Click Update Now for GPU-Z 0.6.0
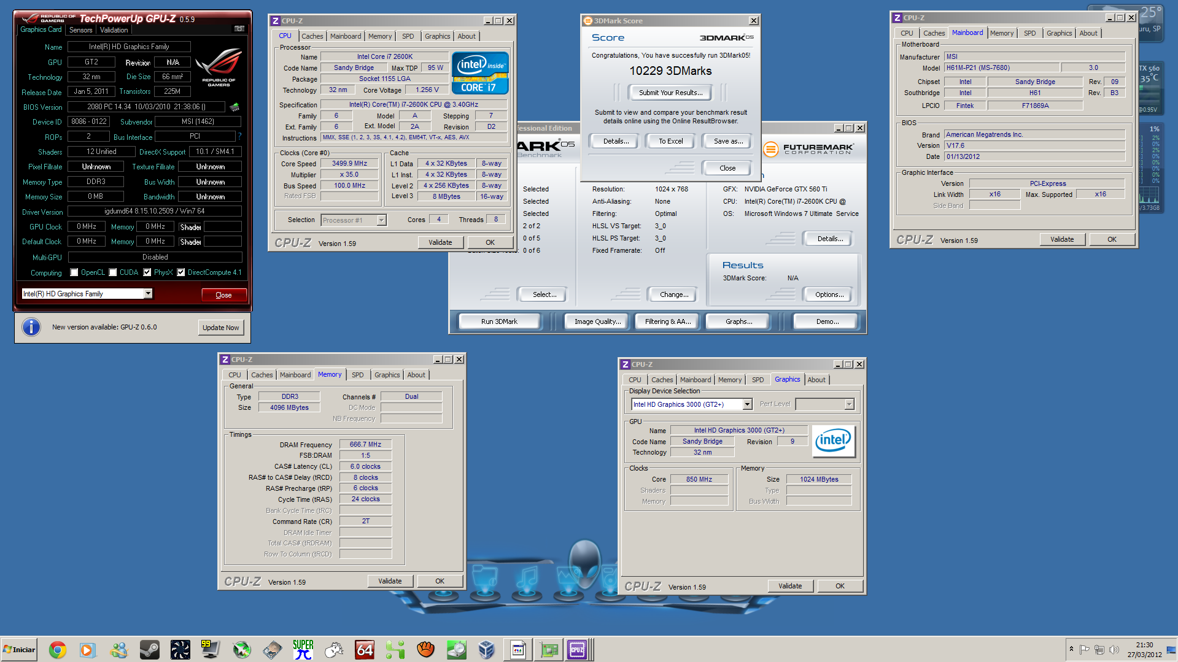 click(221, 328)
